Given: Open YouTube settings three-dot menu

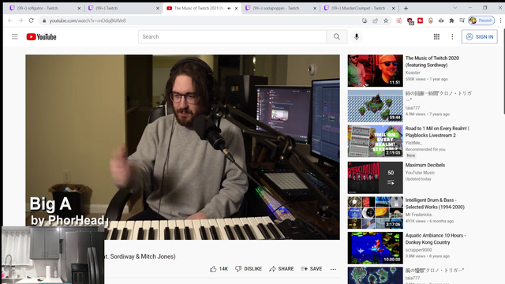Looking at the screenshot, I should (x=452, y=37).
